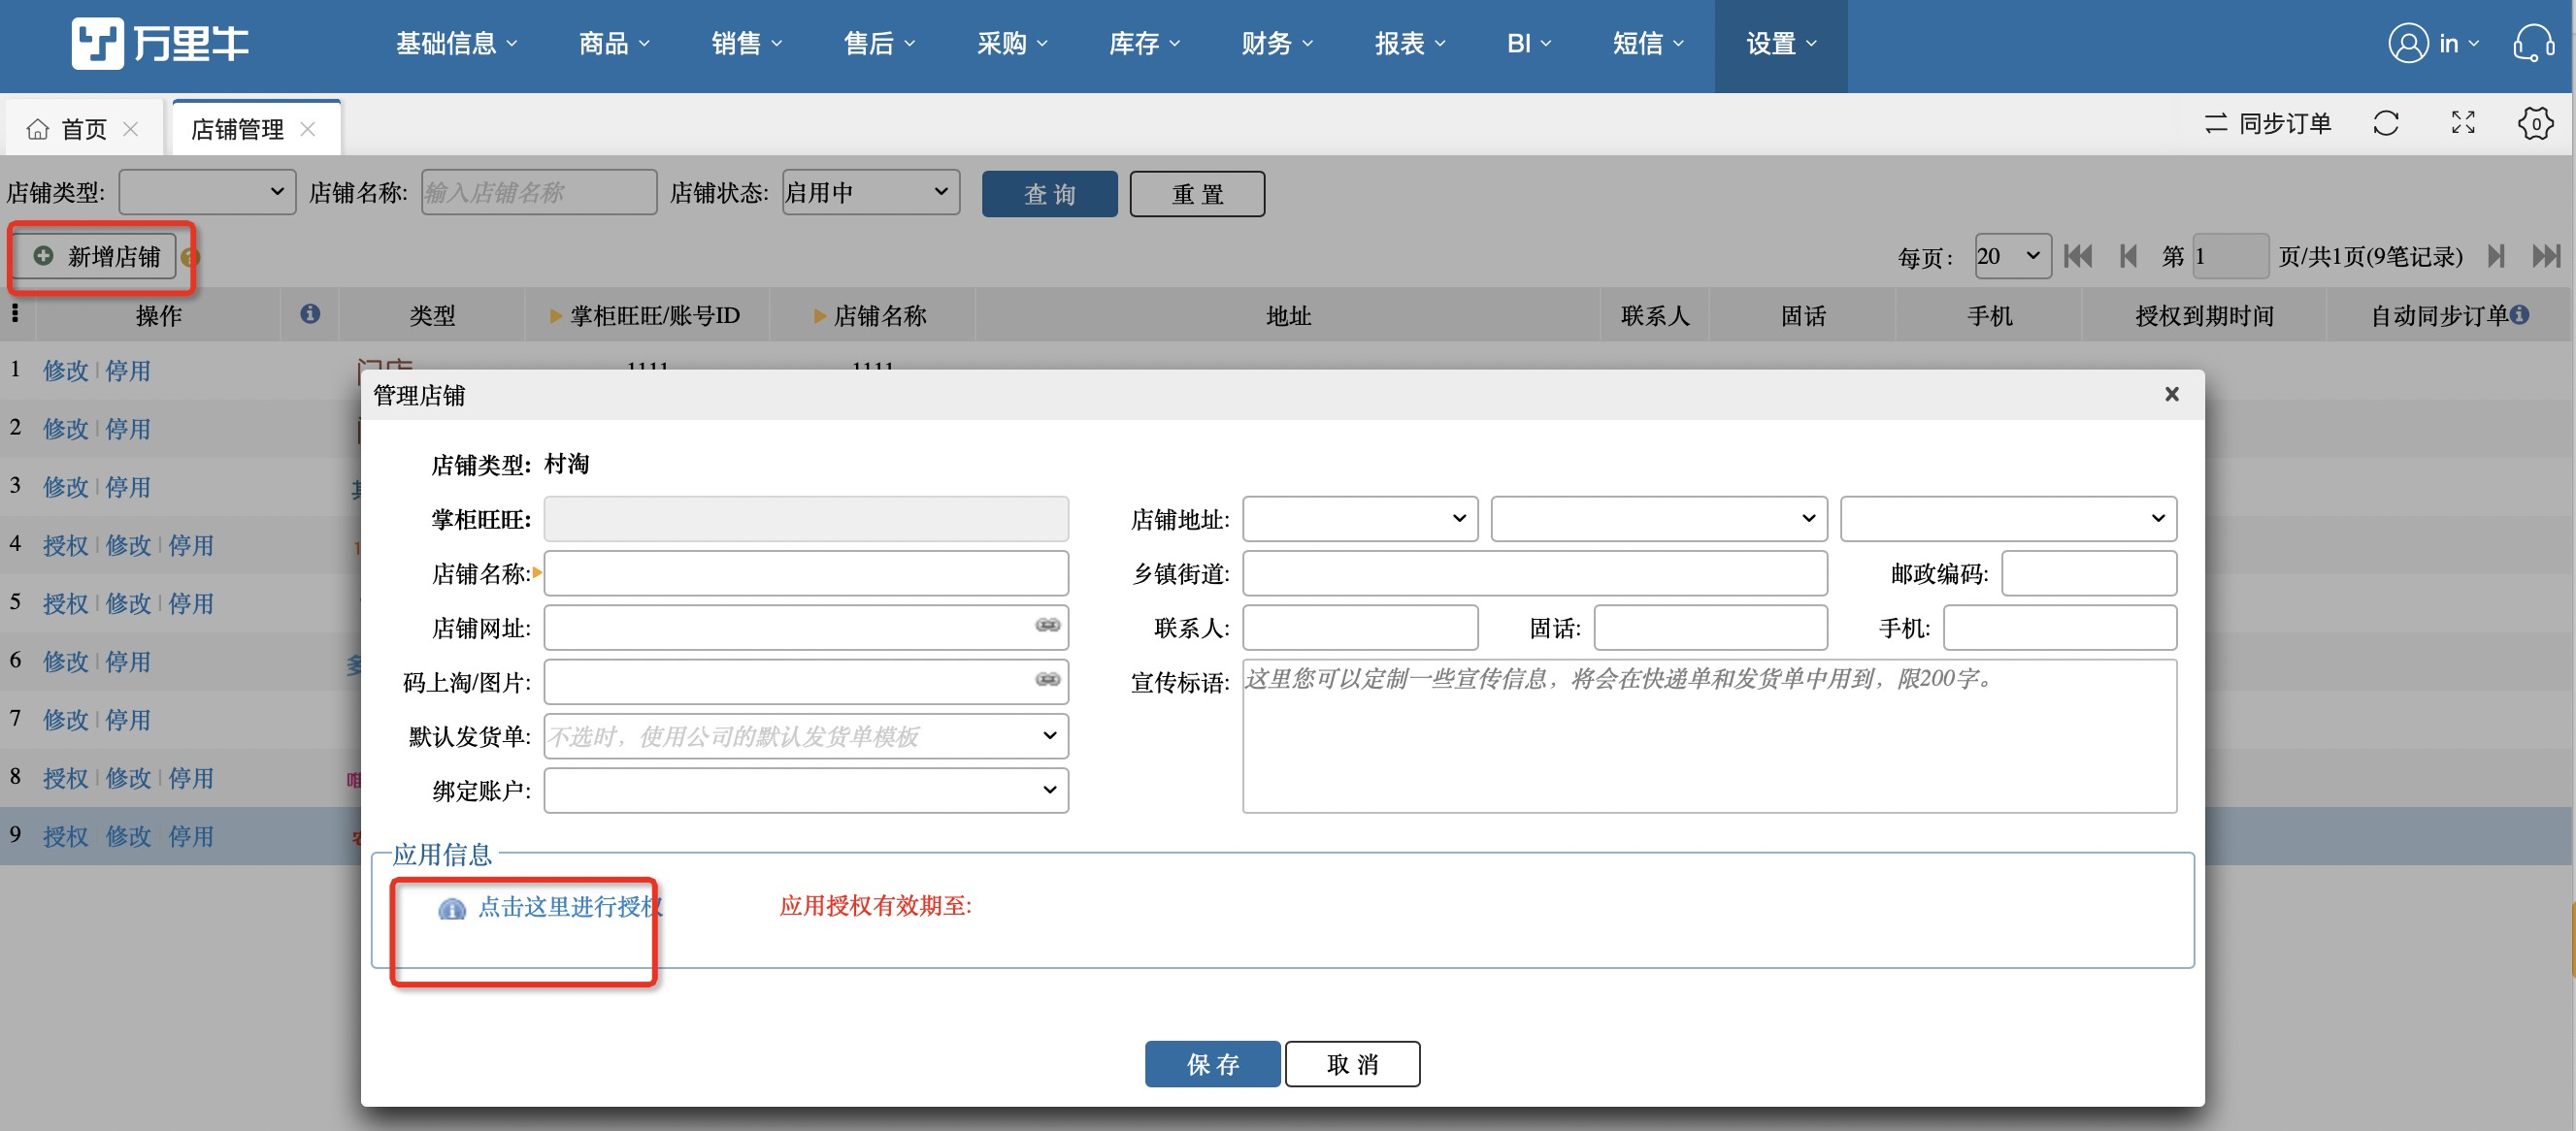Viewport: 2576px width, 1131px height.
Task: Click 授权 link in row 9
Action: [66, 836]
